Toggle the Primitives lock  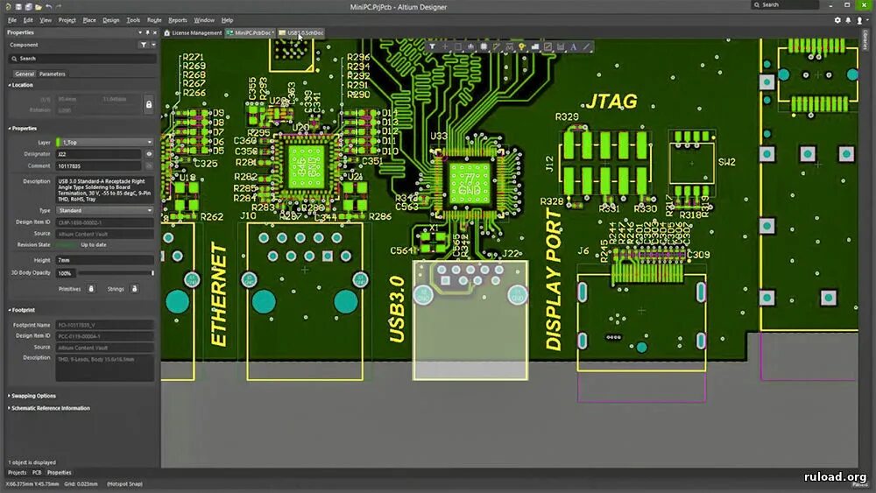click(x=91, y=289)
